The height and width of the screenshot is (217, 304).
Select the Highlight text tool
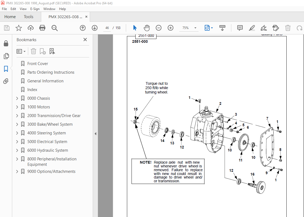tap(252, 28)
